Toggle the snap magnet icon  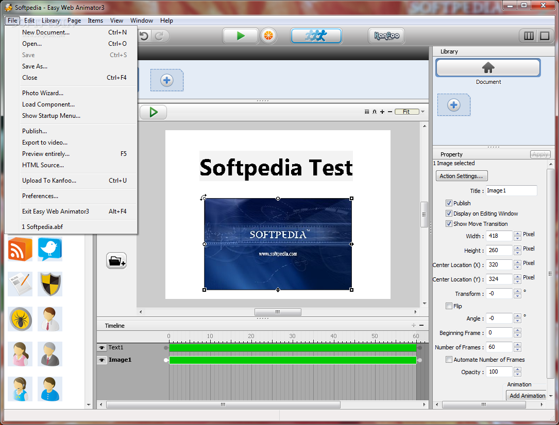pyautogui.click(x=375, y=112)
